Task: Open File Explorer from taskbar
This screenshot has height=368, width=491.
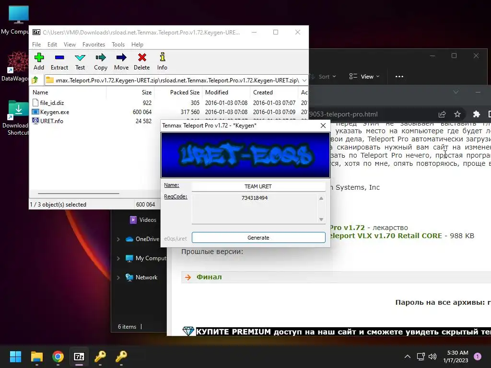Action: [36, 356]
